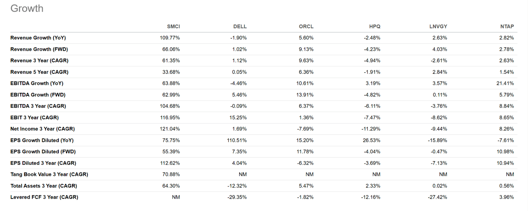Select the Tang Book Value 3 Year (CAGR) label
This screenshot has height=211, width=528.
[x=49, y=174]
